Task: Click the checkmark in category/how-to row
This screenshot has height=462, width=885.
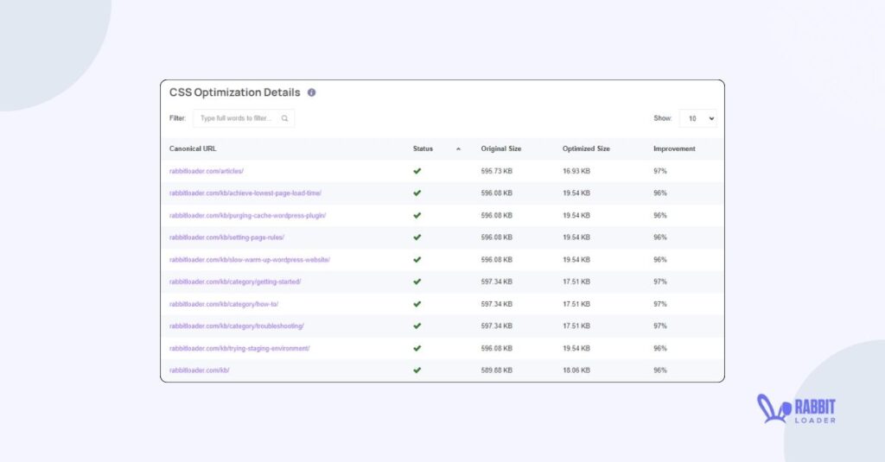Action: [x=417, y=304]
